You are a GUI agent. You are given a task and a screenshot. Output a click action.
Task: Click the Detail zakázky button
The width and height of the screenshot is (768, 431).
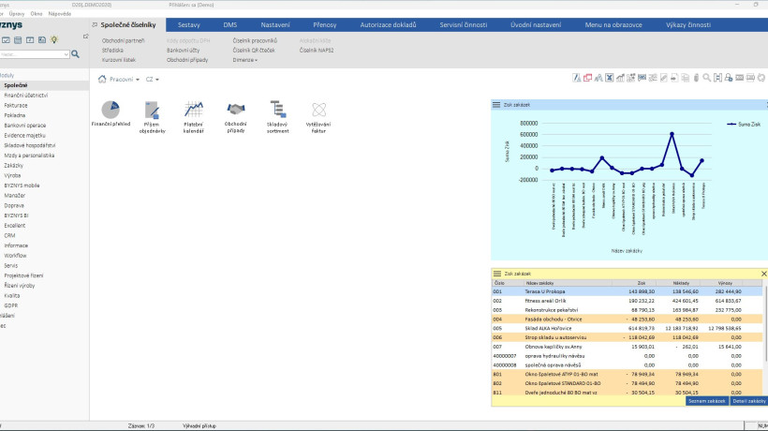[749, 400]
